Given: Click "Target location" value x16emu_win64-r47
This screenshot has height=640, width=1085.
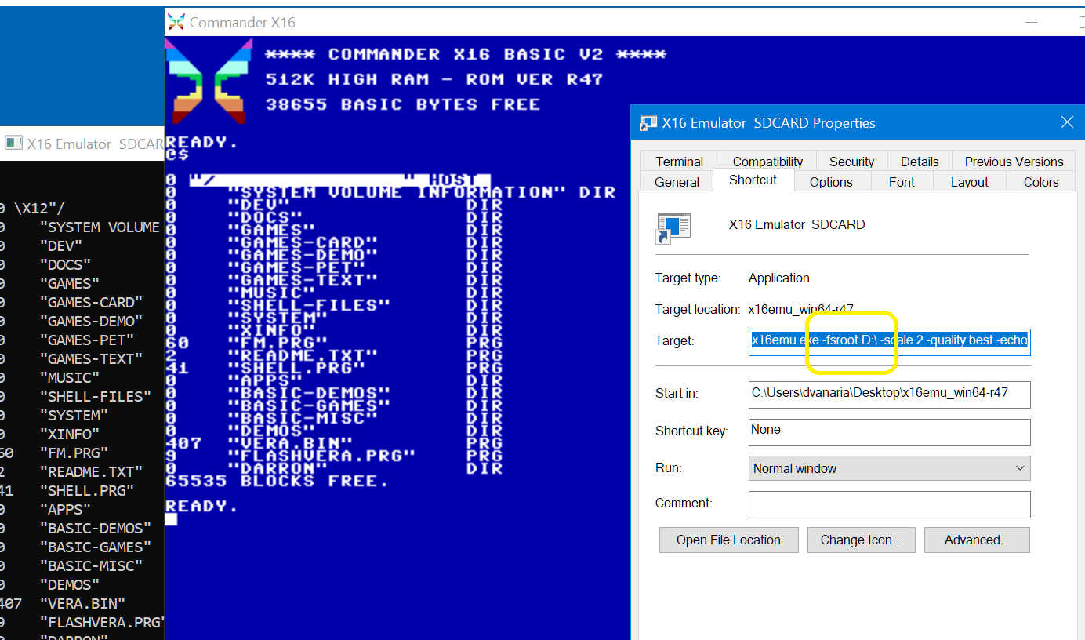Looking at the screenshot, I should tap(801, 309).
